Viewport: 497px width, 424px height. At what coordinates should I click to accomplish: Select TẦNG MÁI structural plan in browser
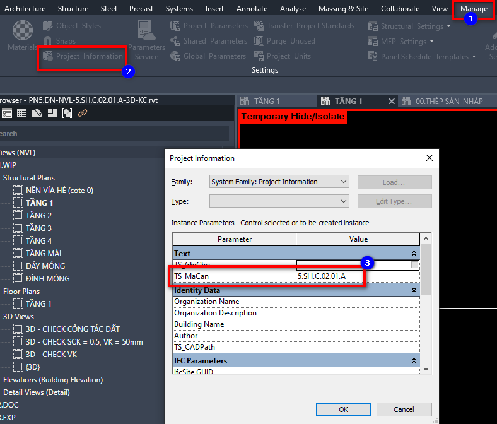[x=44, y=253]
